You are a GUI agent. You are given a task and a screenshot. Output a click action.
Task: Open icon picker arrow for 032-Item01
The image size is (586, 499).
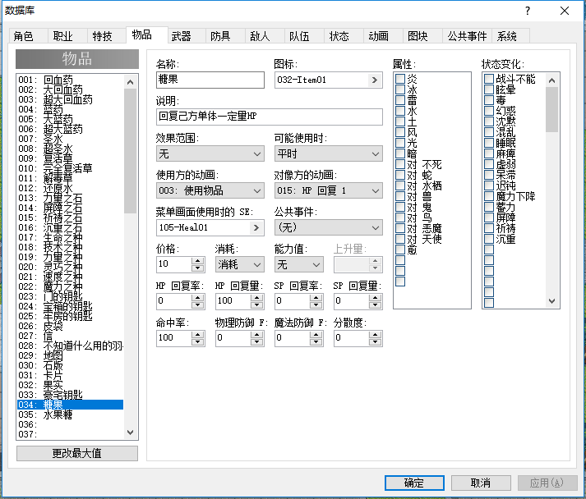375,80
